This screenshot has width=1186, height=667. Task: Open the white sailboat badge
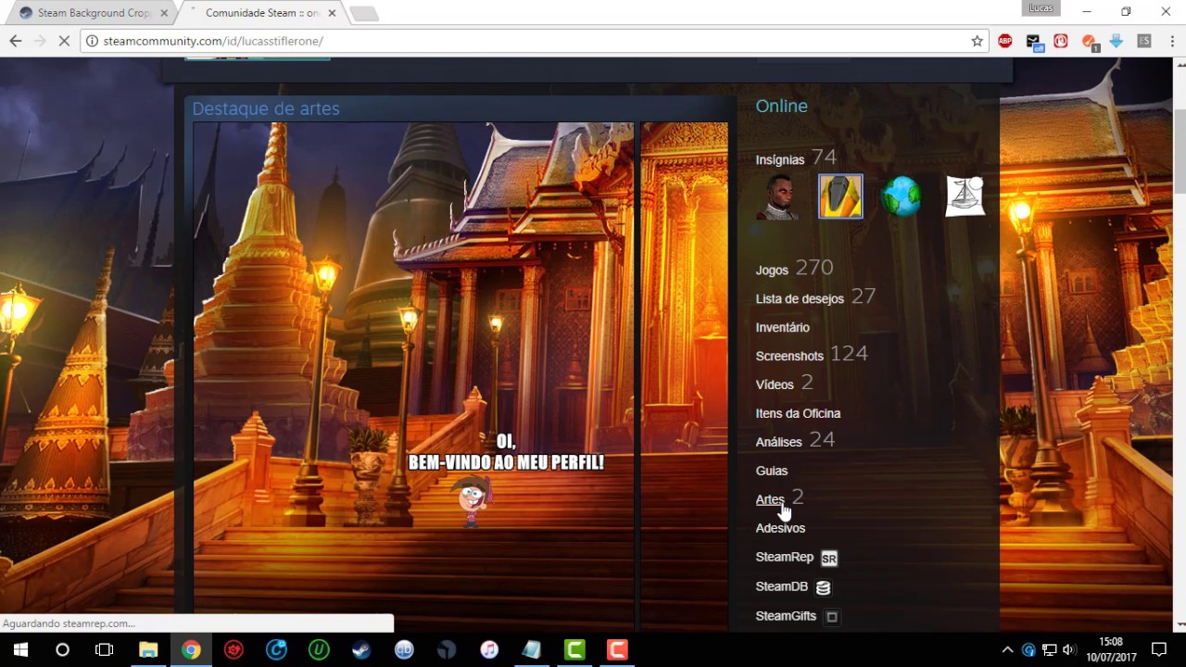(x=965, y=196)
